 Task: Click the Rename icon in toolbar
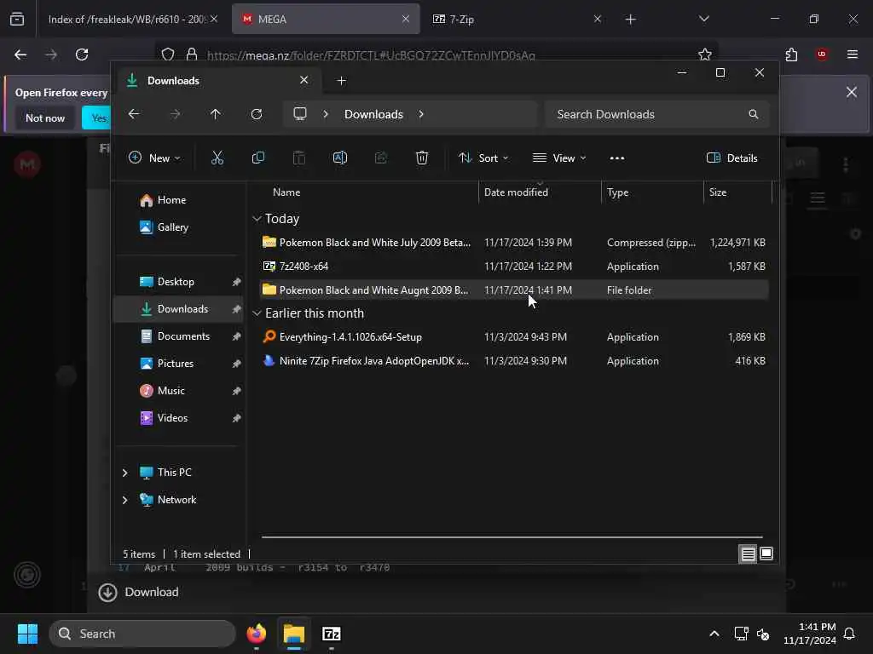coord(339,158)
